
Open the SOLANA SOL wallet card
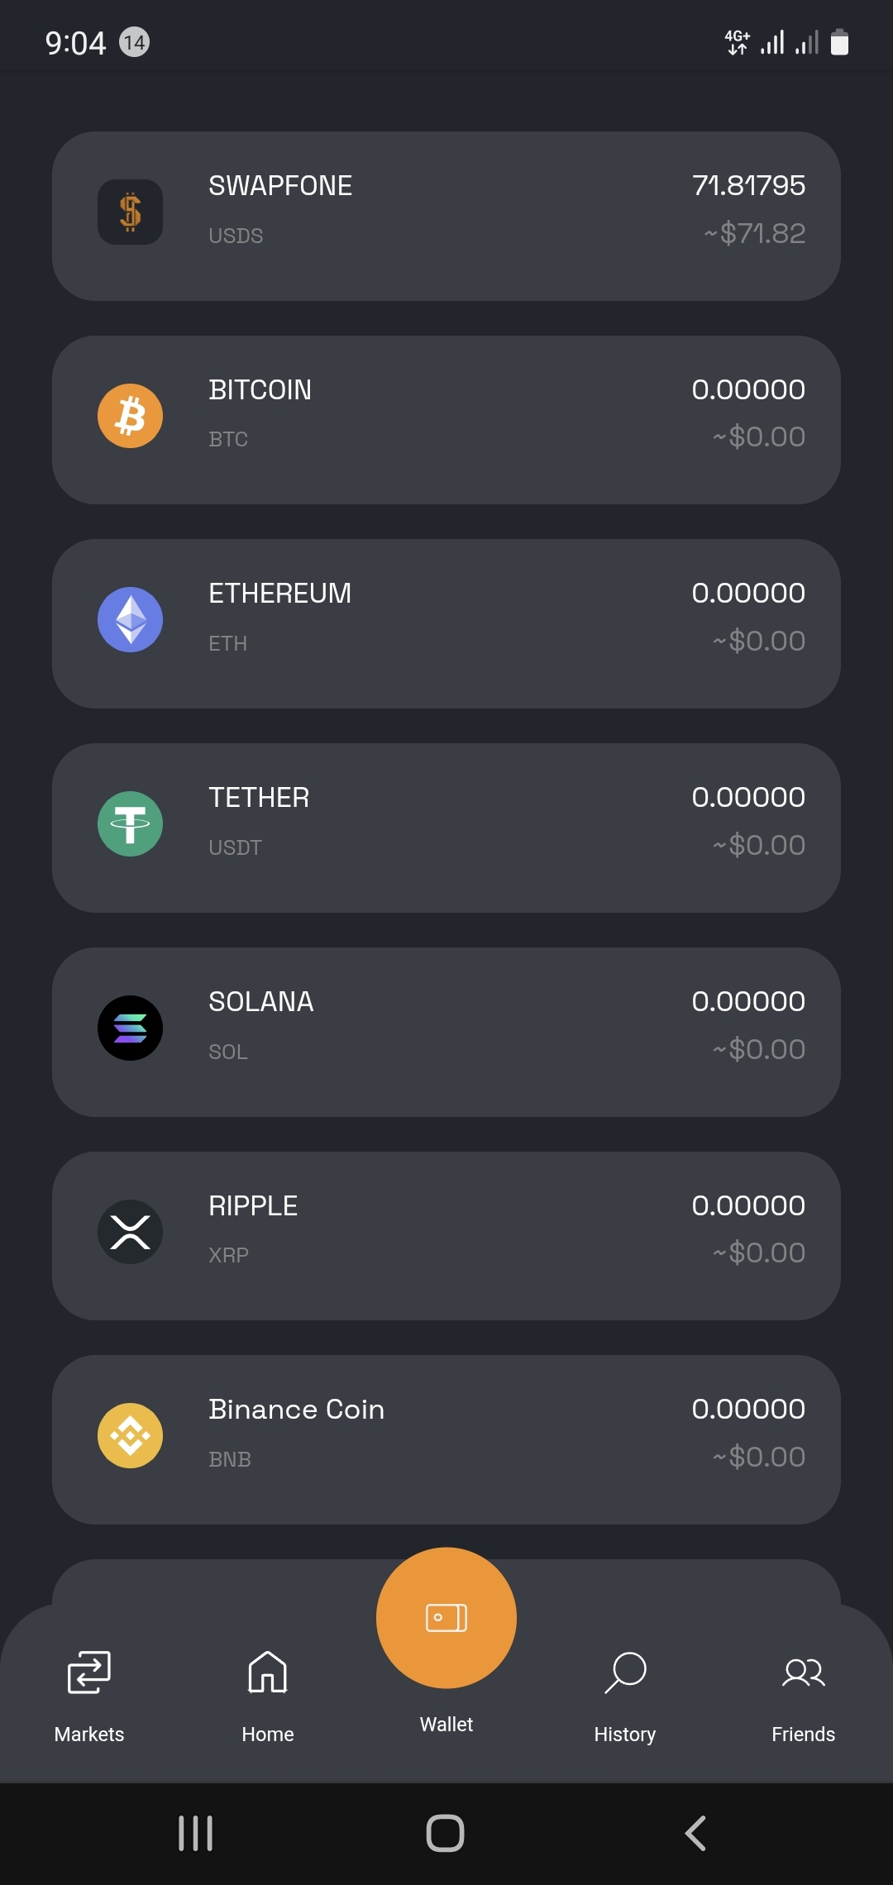tap(446, 1033)
